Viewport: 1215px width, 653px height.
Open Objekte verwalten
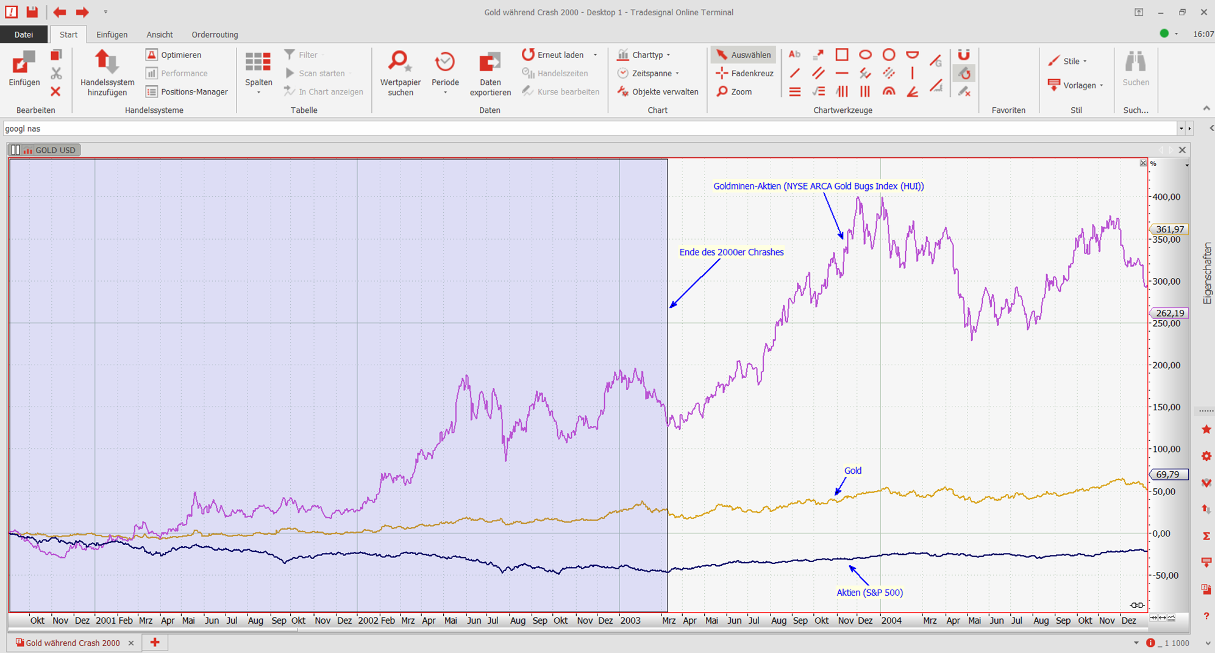tap(658, 91)
